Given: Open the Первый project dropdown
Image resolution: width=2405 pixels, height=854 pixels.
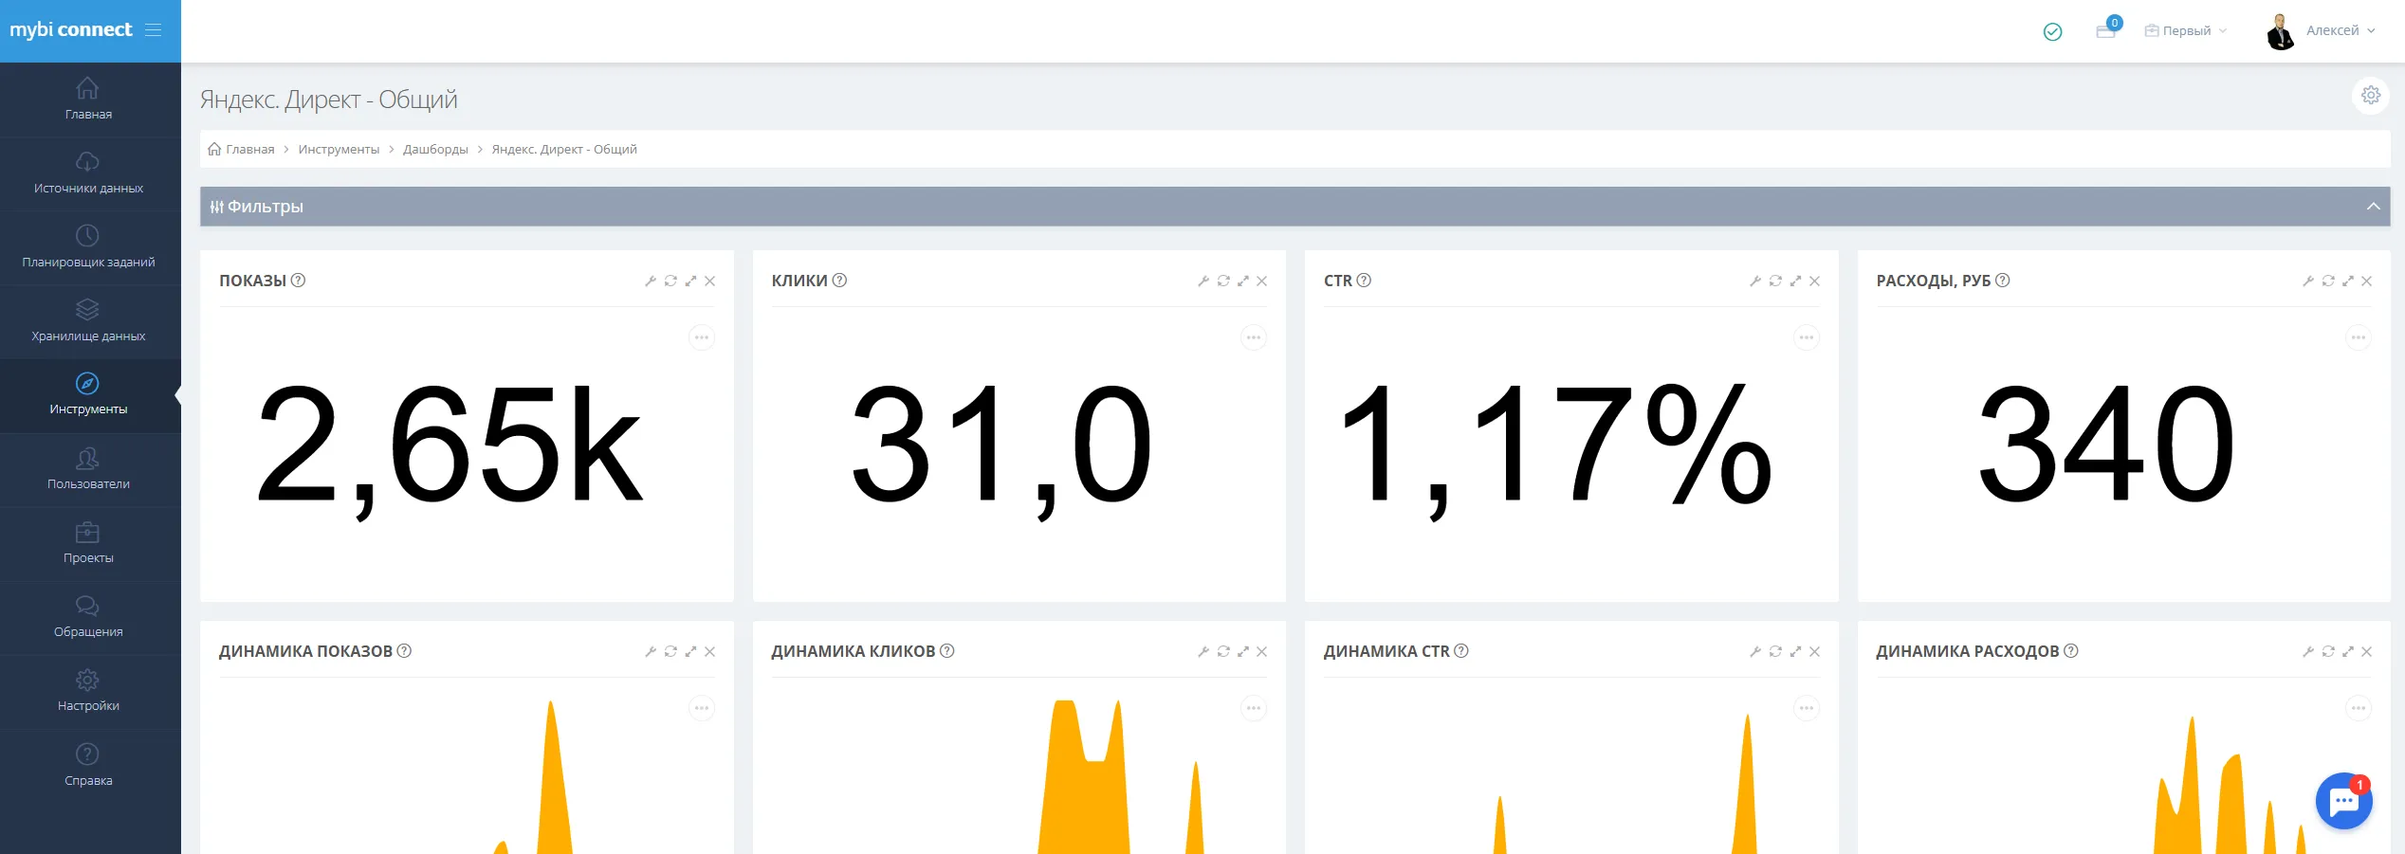Looking at the screenshot, I should pyautogui.click(x=2186, y=31).
